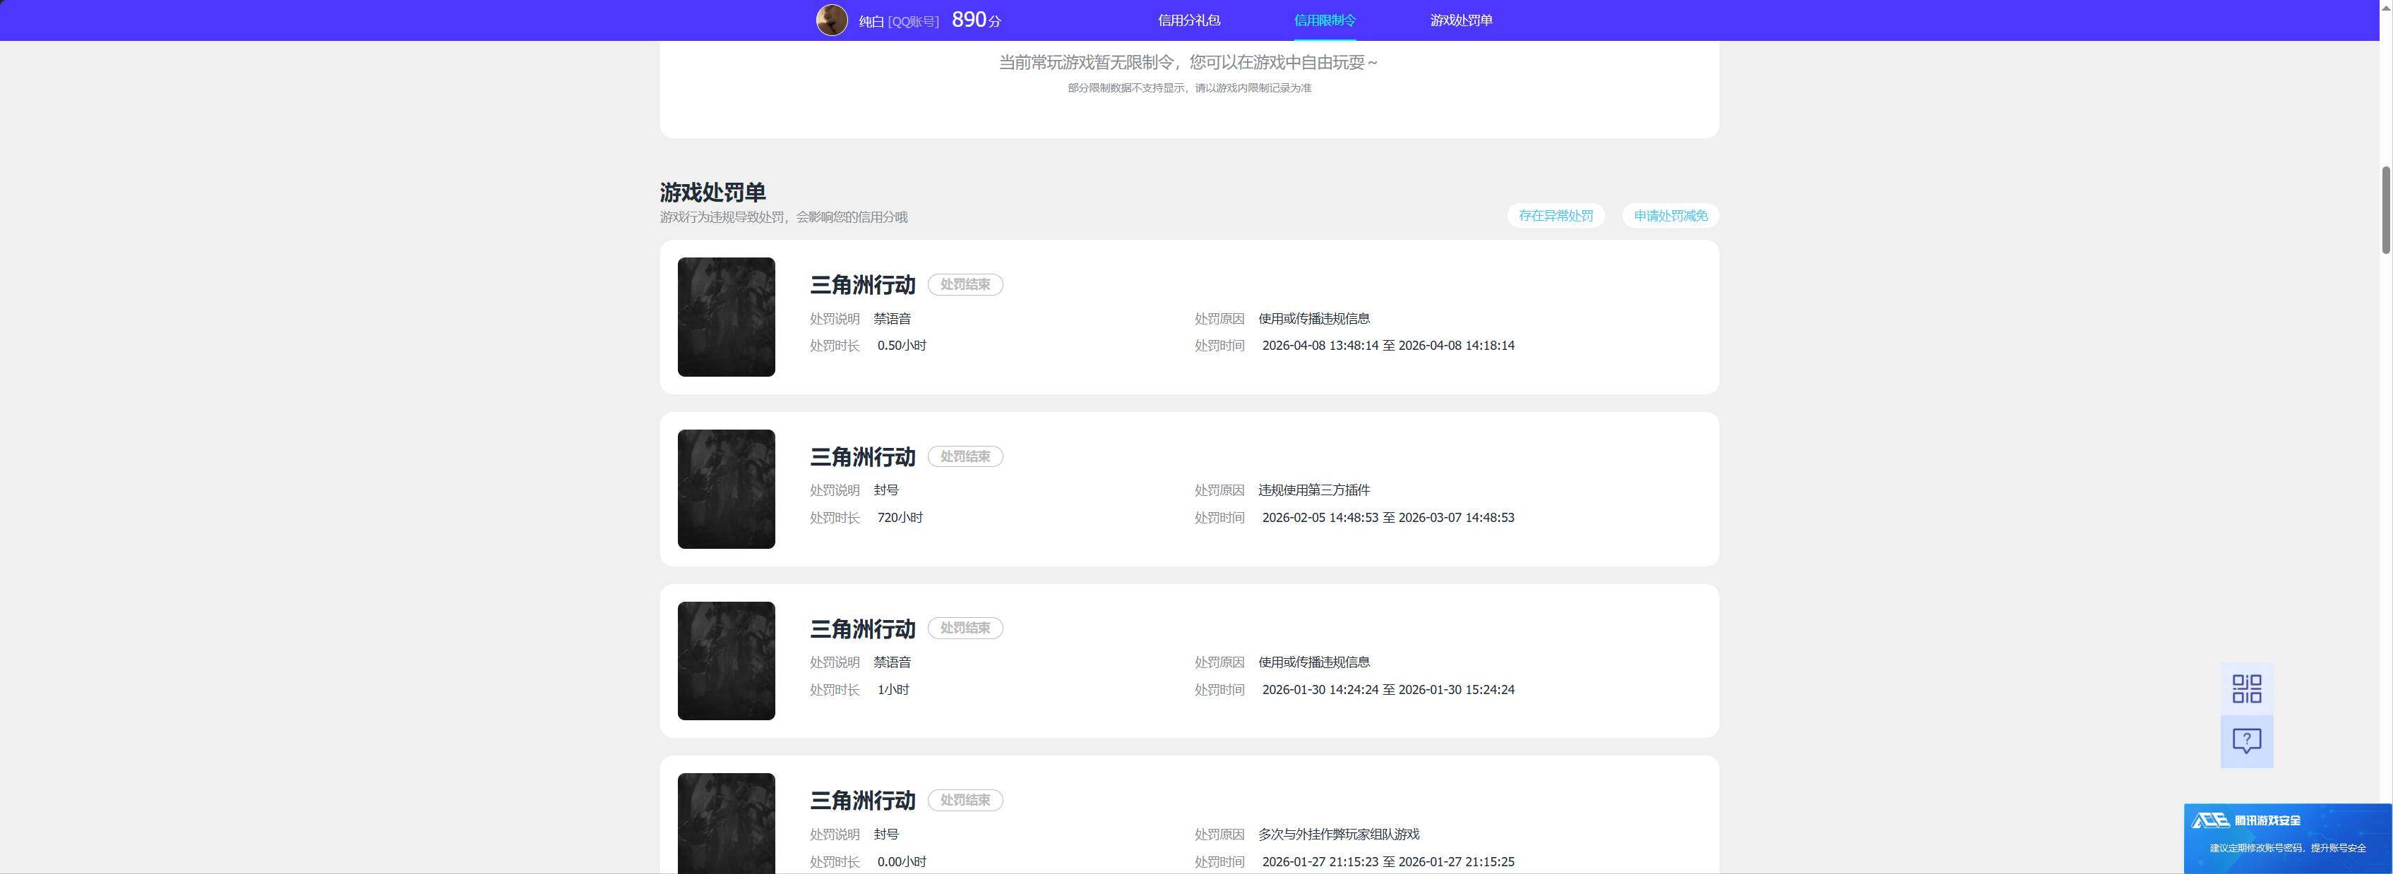Image resolution: width=2393 pixels, height=874 pixels.
Task: Click the duration value 720小时
Action: point(900,518)
